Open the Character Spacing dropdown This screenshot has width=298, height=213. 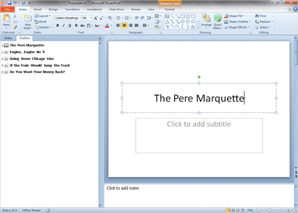(x=89, y=25)
